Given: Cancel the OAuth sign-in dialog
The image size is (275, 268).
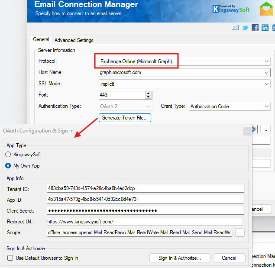Looking at the screenshot, I should [230, 258].
